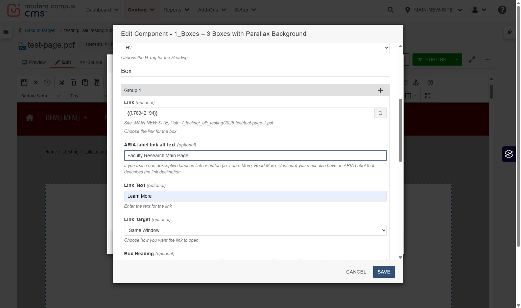Click the exit-without-saving X icon in toolbar
521x308 pixels.
pyautogui.click(x=36, y=82)
